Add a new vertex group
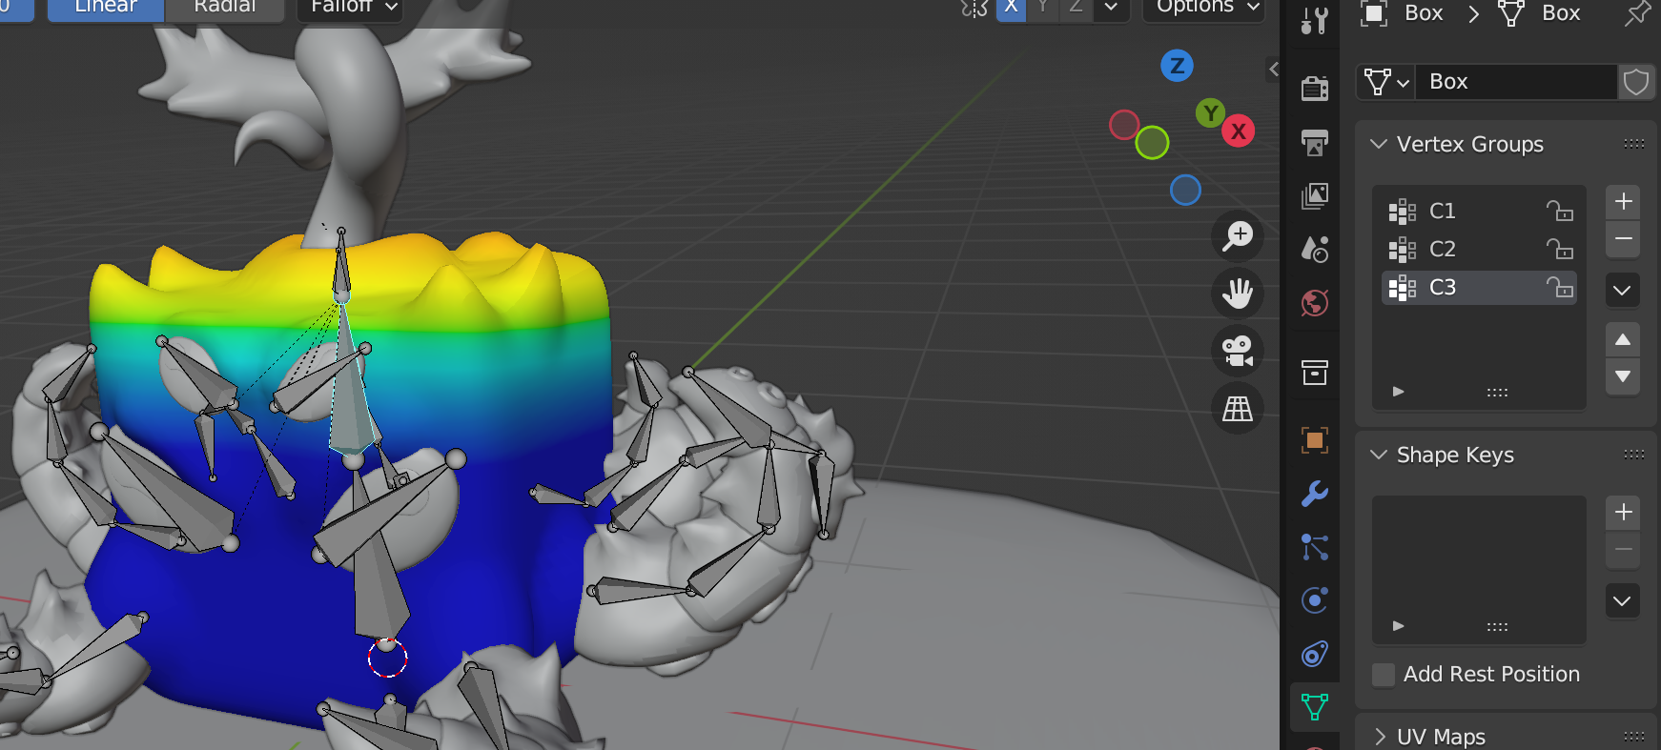Image resolution: width=1661 pixels, height=750 pixels. coord(1623,202)
